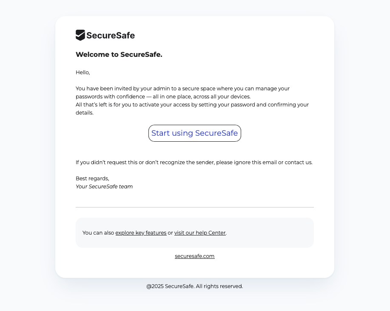The width and height of the screenshot is (390, 311).
Task: Follow the visit our help Center link
Action: [x=200, y=233]
